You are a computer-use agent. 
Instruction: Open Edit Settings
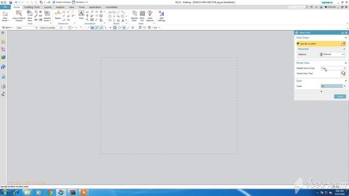click(x=161, y=16)
